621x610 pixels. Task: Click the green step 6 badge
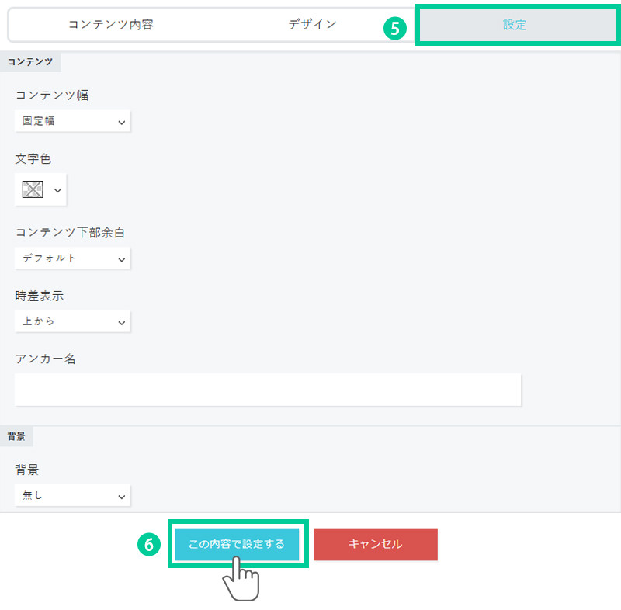pos(149,545)
